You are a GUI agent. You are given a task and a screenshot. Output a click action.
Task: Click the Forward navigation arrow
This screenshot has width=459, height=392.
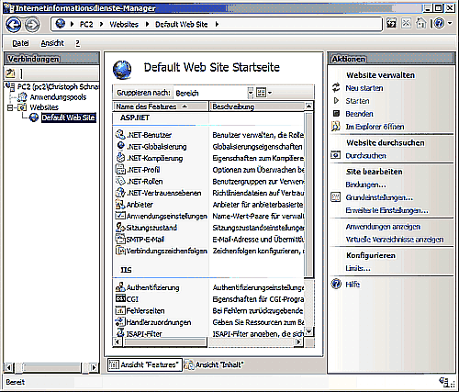32,25
